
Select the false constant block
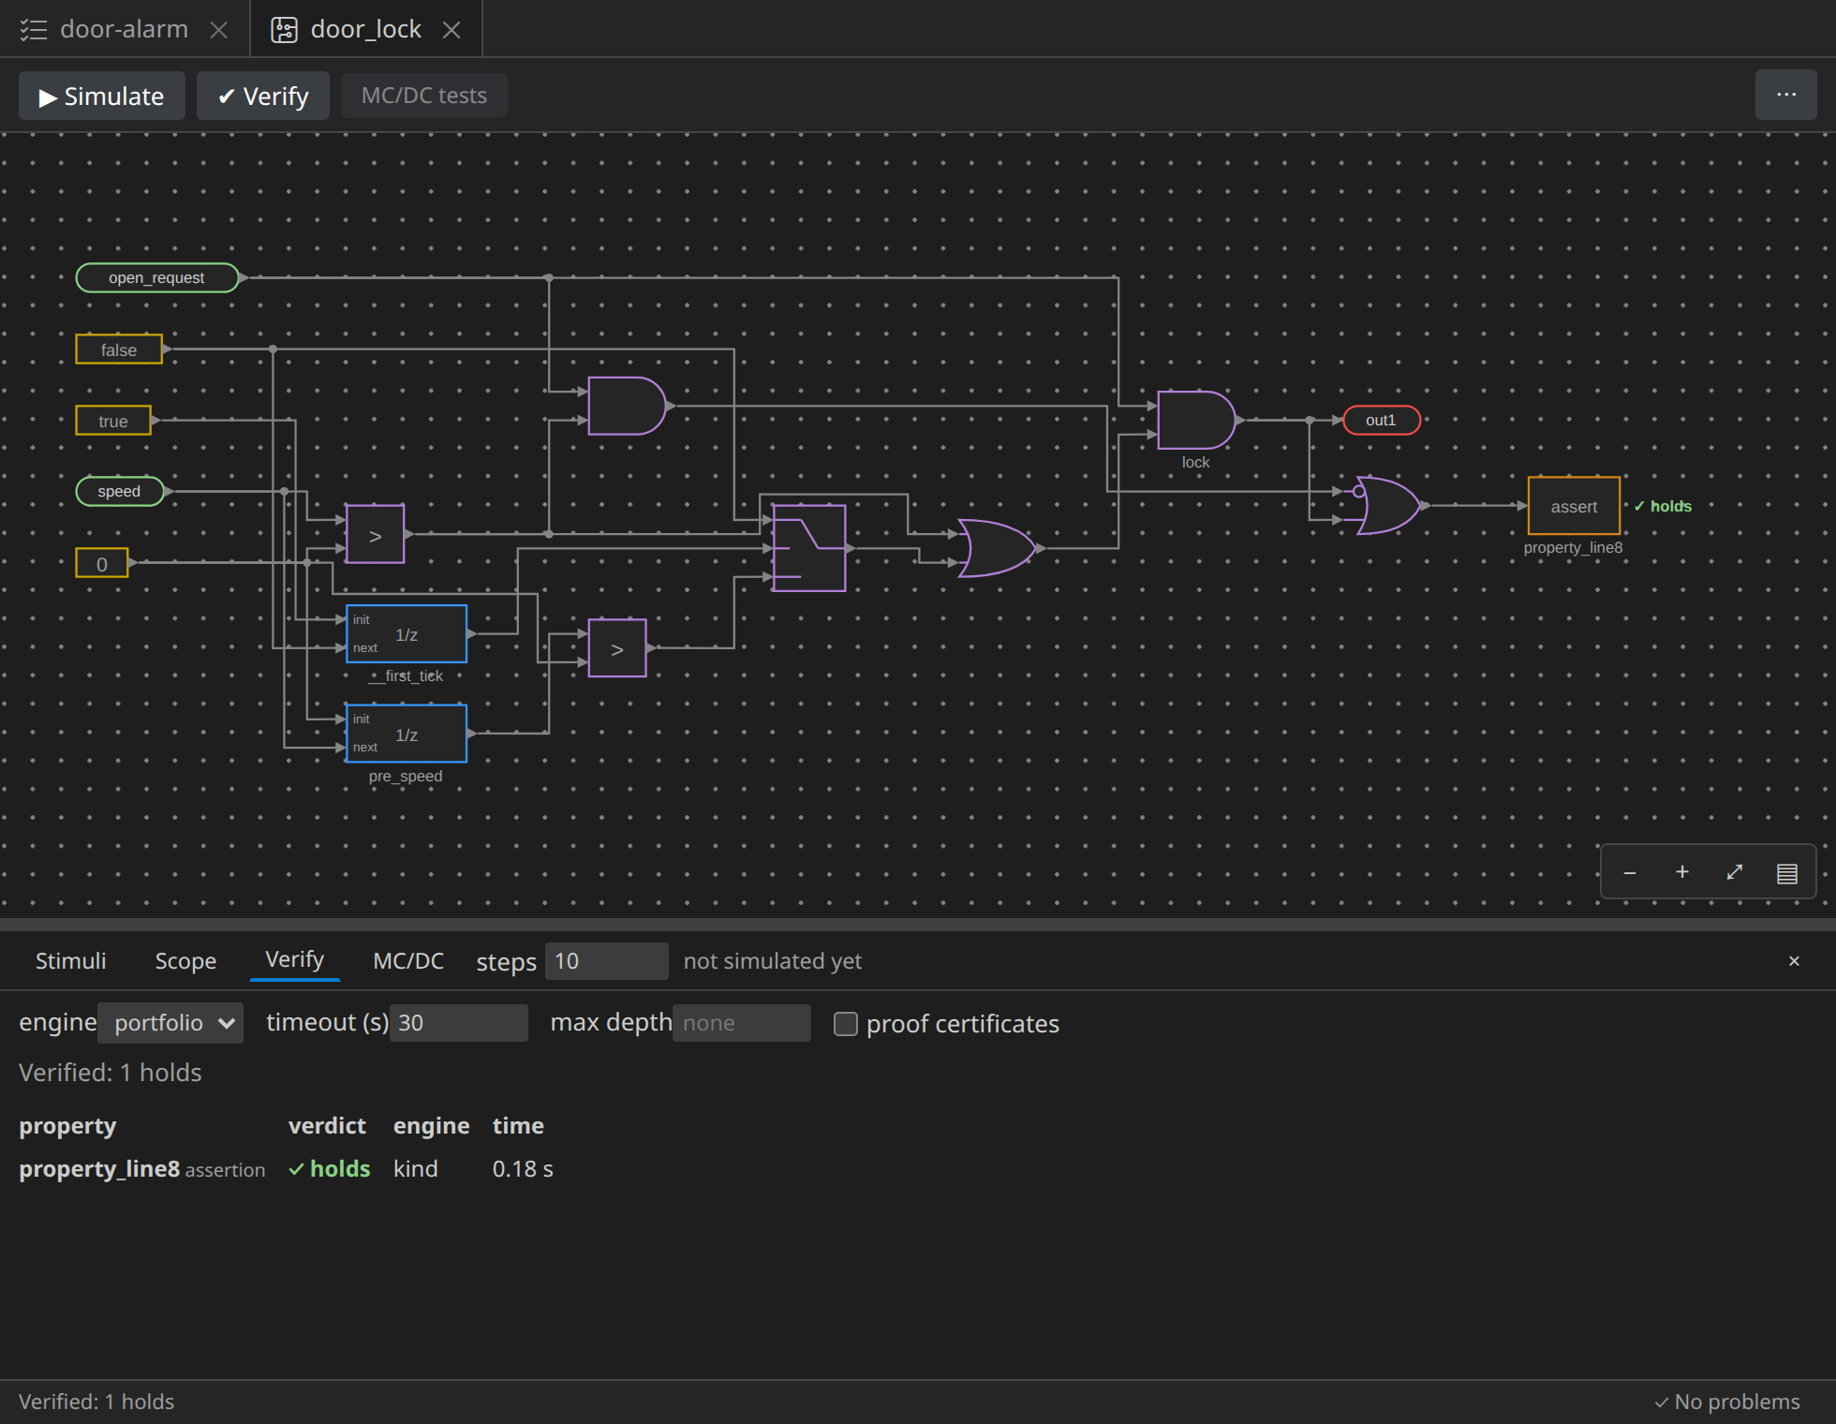click(x=119, y=349)
